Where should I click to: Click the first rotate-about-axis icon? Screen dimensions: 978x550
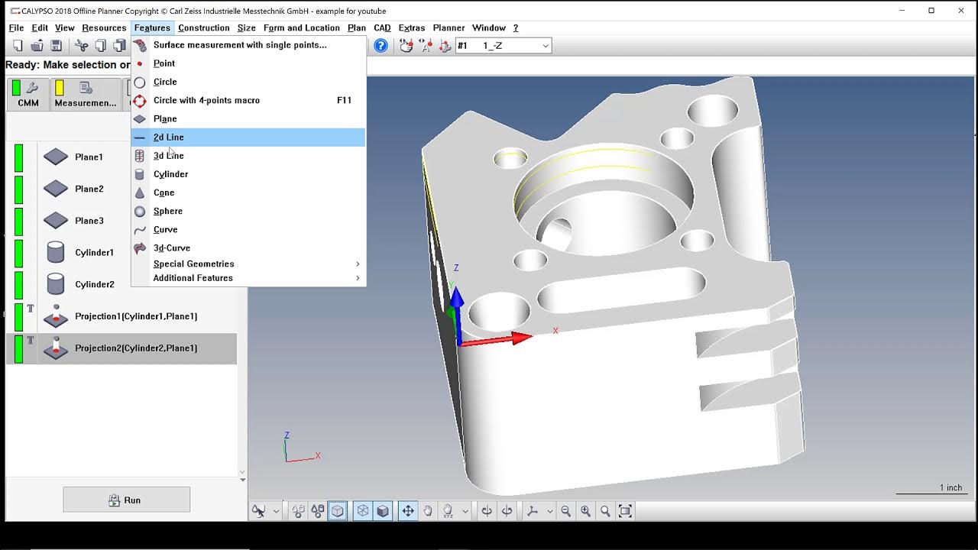click(x=487, y=511)
